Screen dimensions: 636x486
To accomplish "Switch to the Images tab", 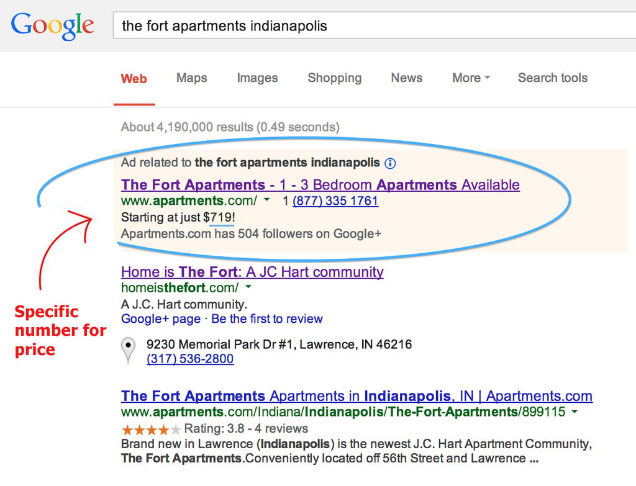I will [257, 78].
